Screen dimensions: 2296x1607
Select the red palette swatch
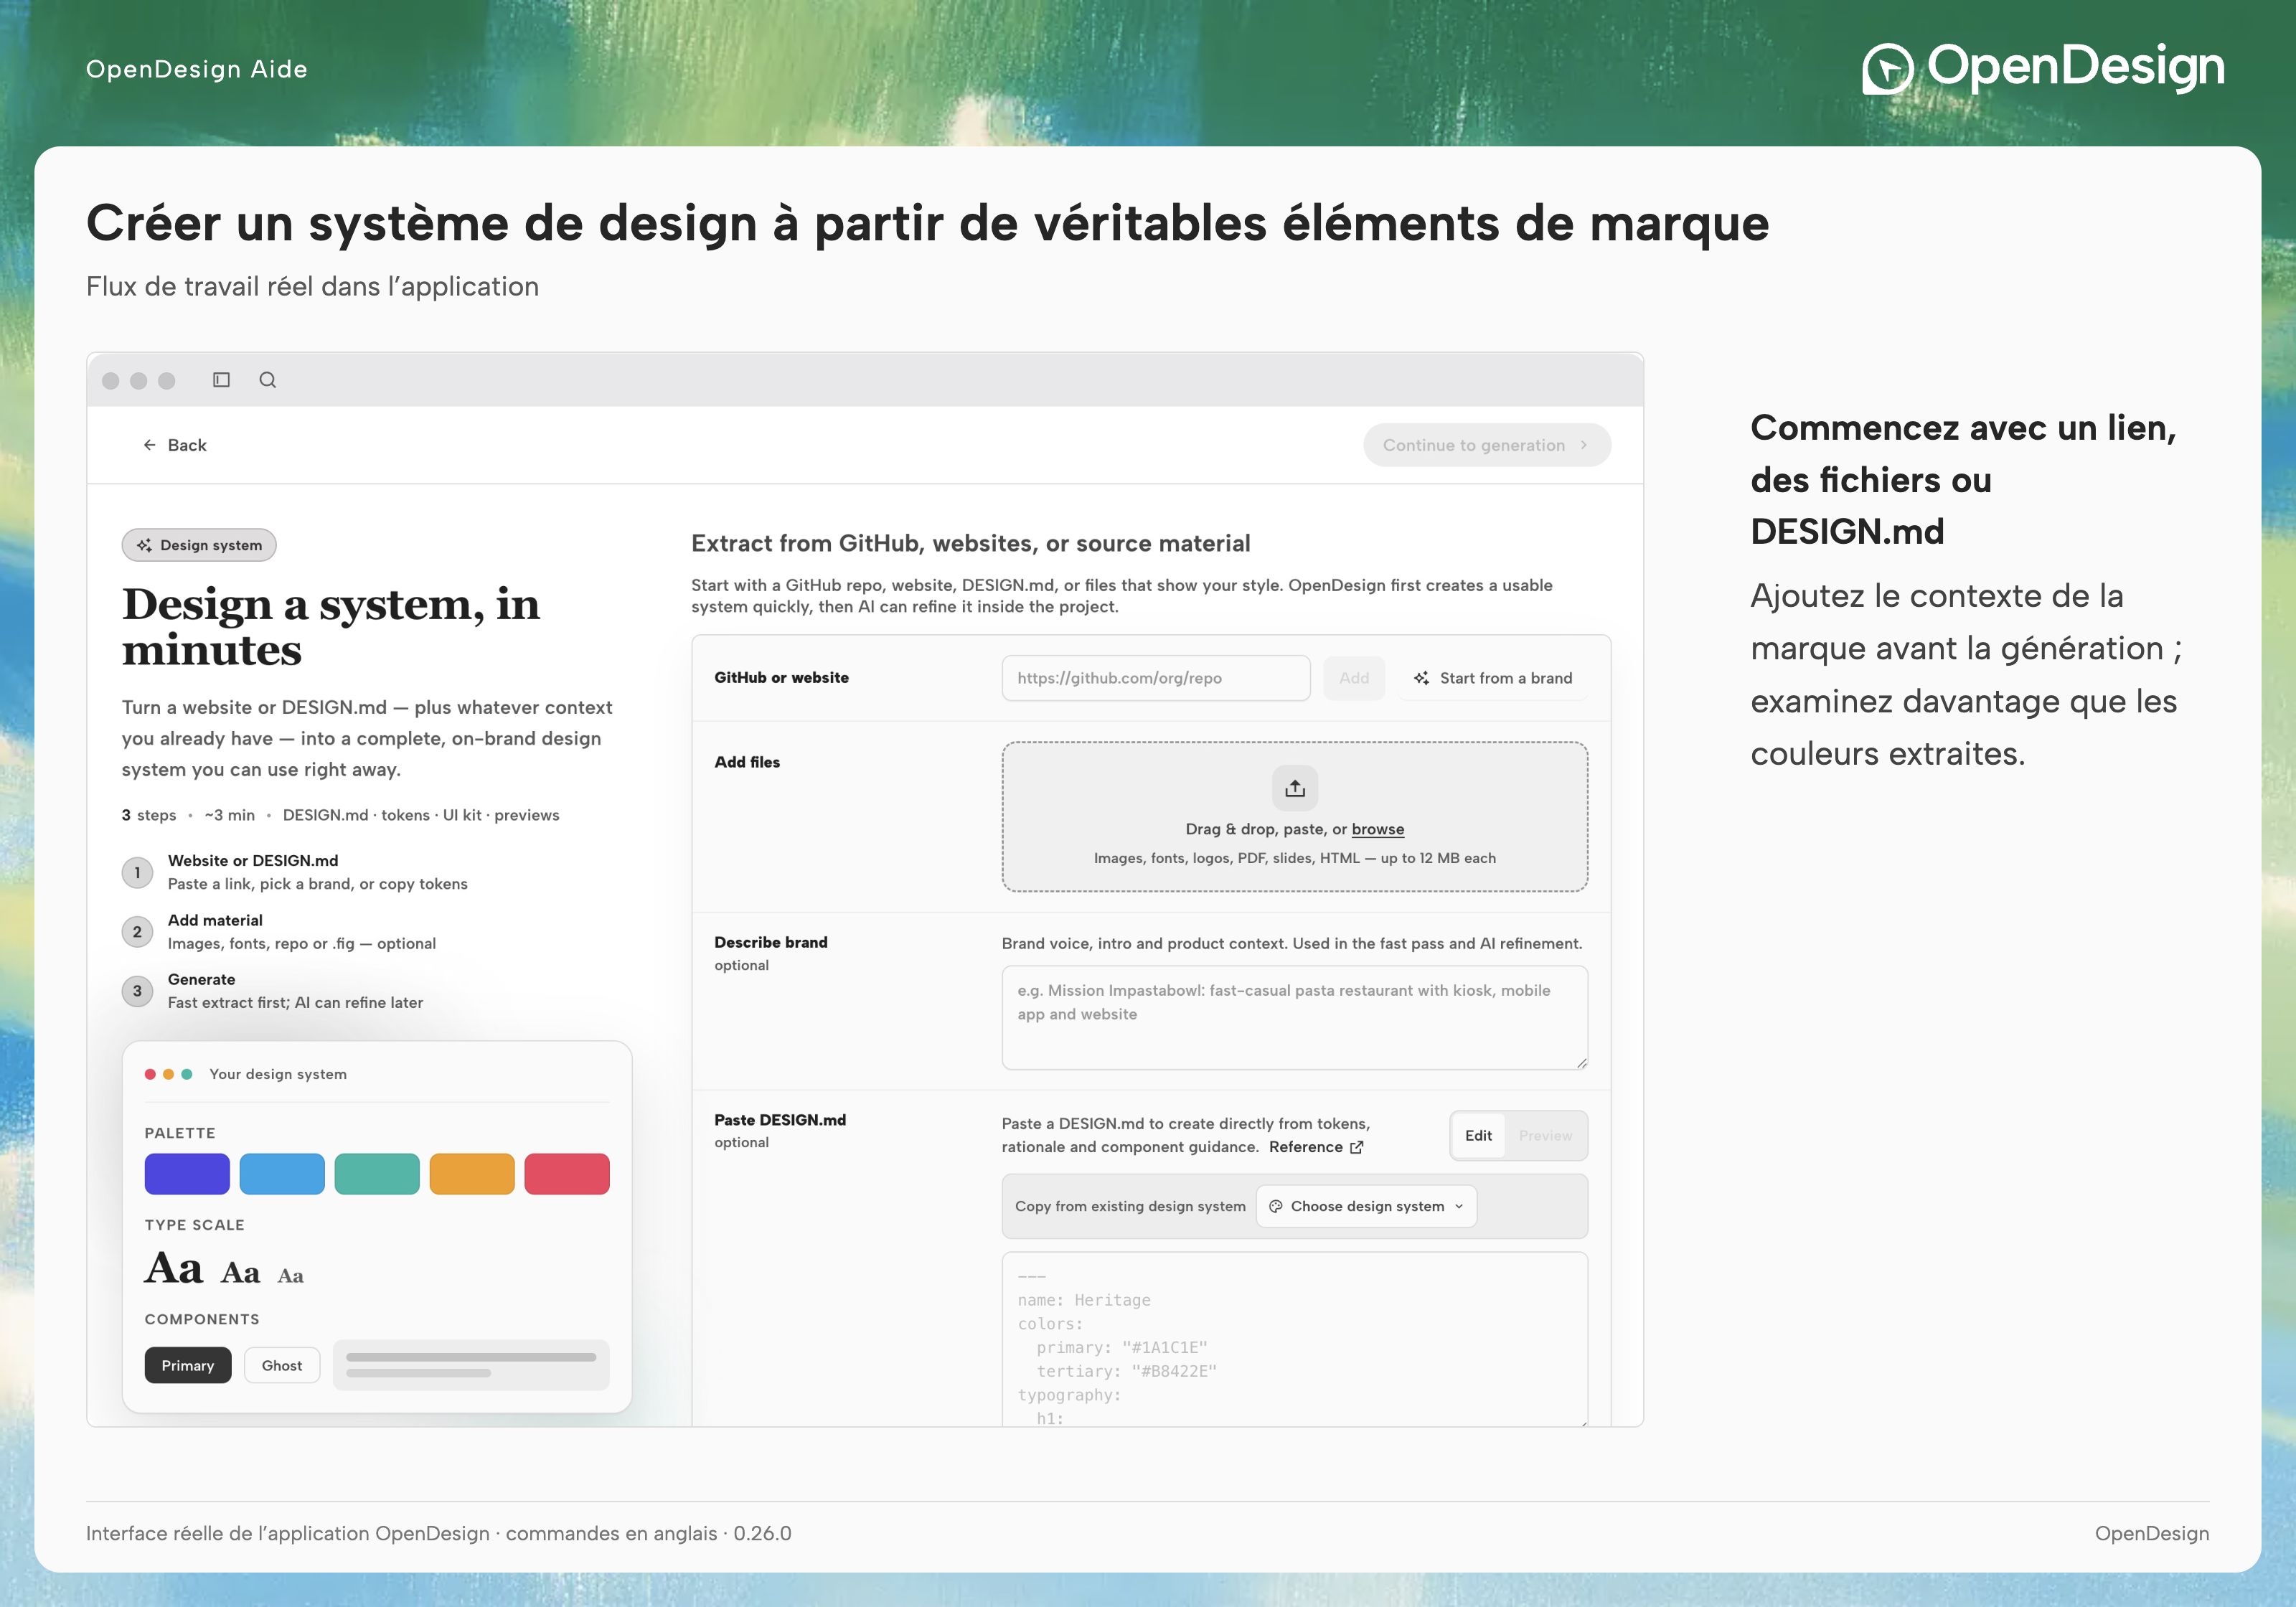567,1174
